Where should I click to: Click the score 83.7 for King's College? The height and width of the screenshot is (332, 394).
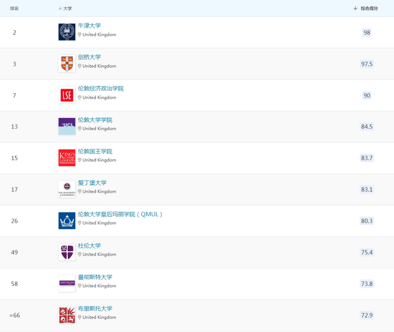367,158
